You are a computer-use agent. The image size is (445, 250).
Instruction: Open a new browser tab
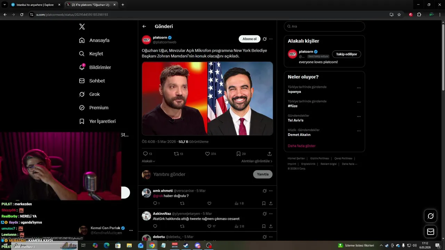click(x=123, y=5)
